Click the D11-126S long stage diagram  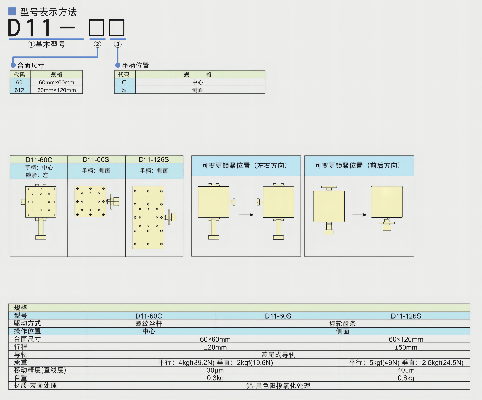[148, 217]
